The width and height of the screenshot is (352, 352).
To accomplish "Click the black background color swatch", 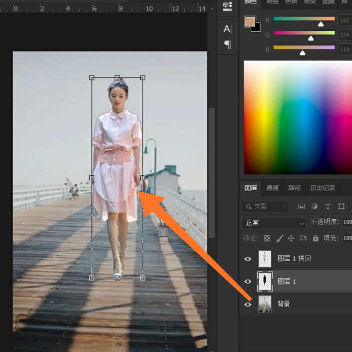I will pos(257,28).
